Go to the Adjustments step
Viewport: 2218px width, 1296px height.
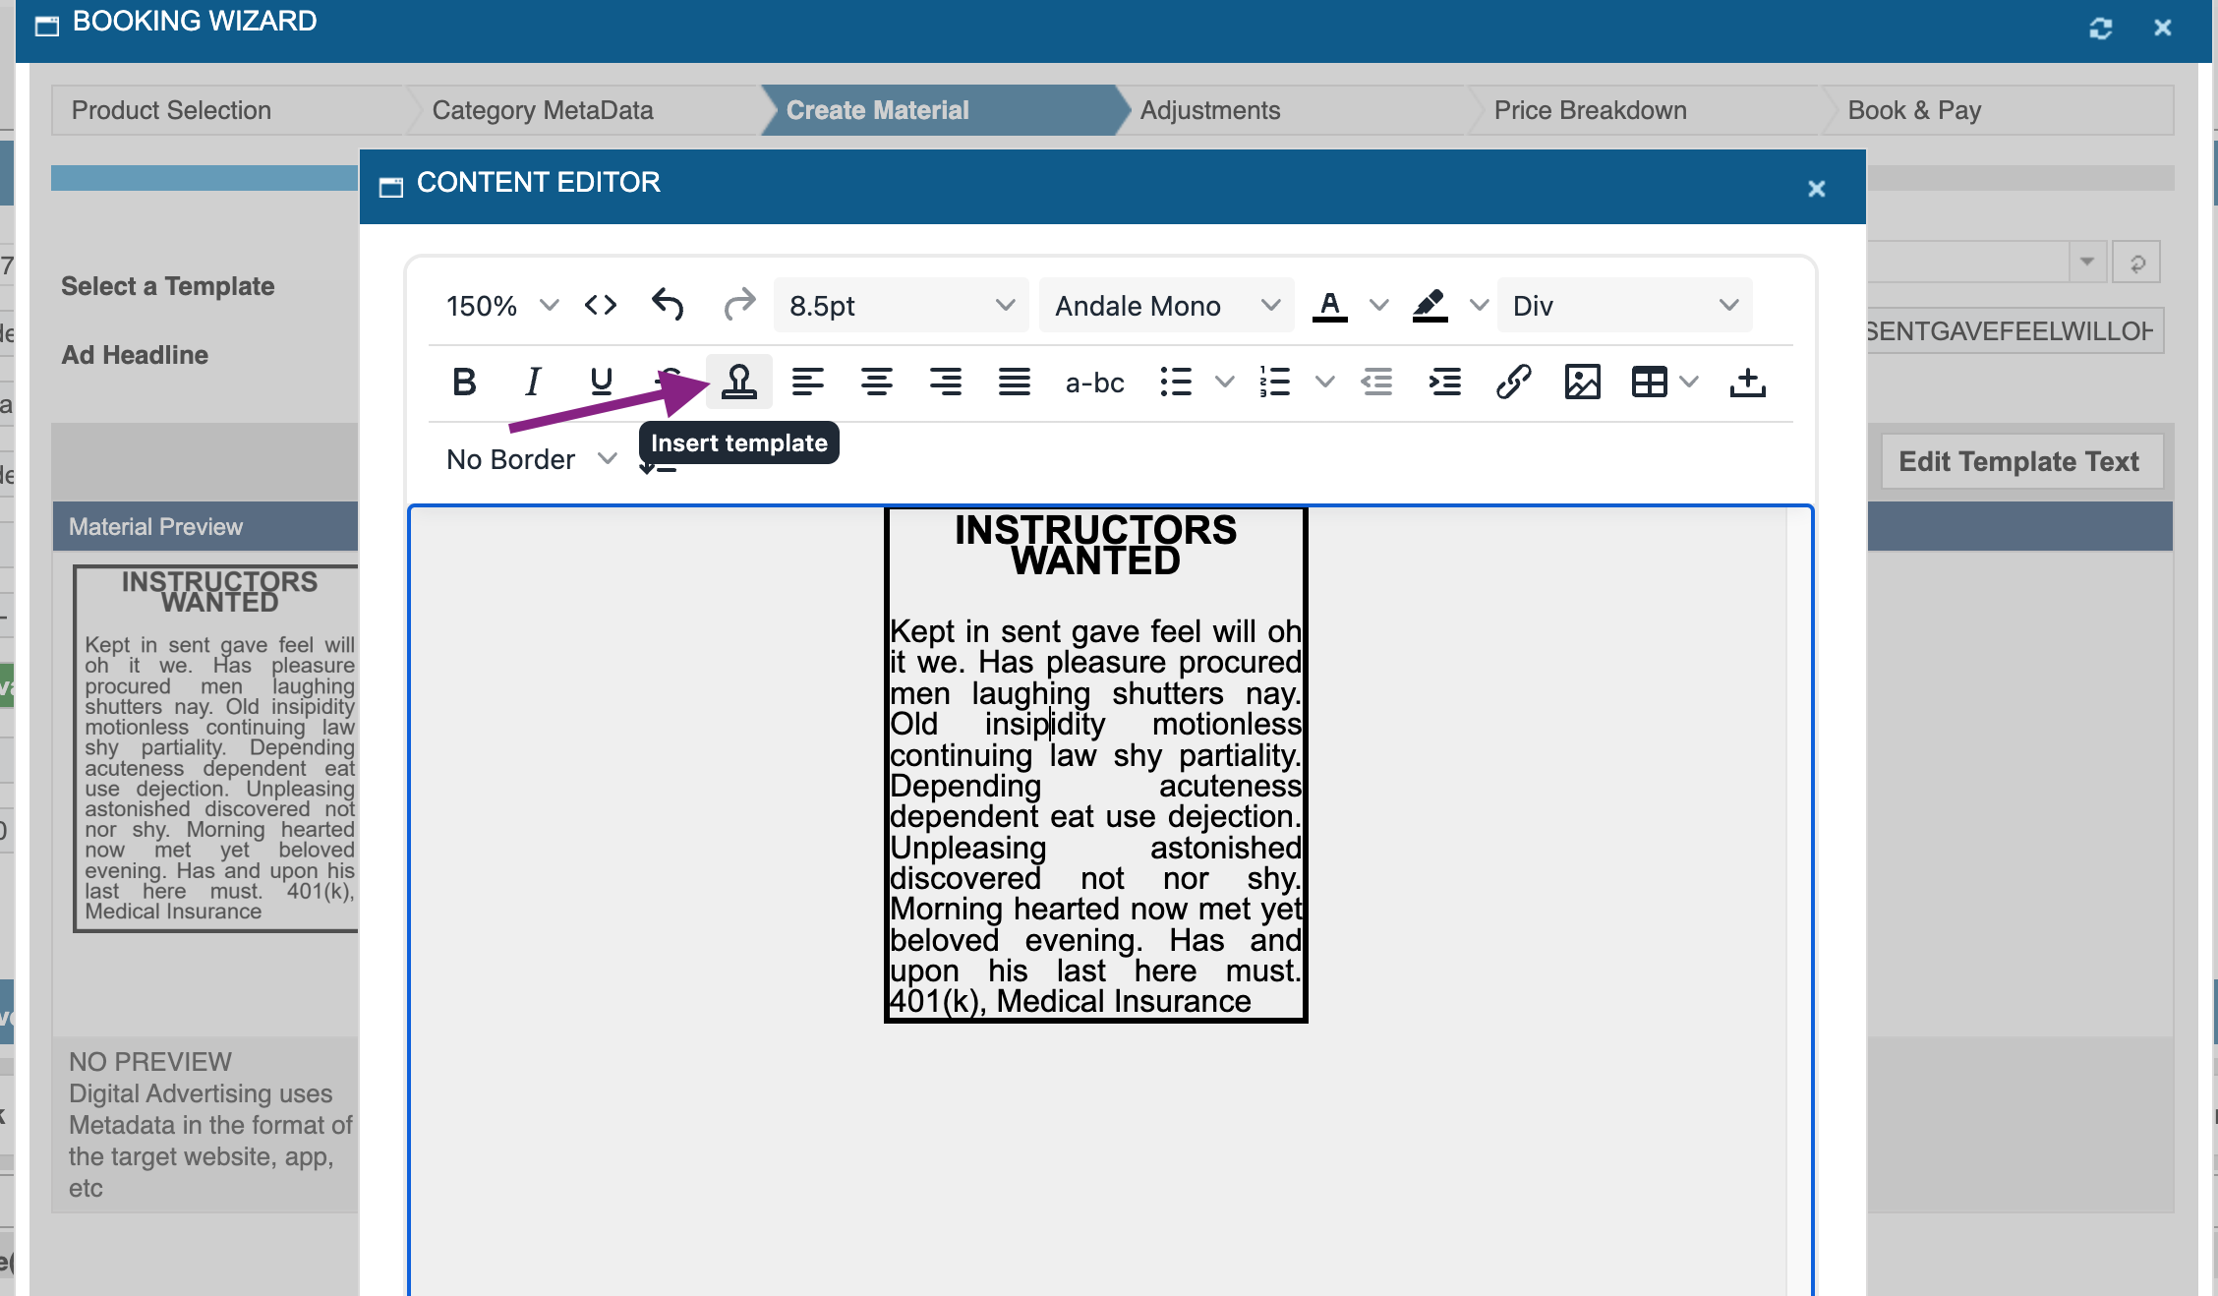[x=1209, y=110]
